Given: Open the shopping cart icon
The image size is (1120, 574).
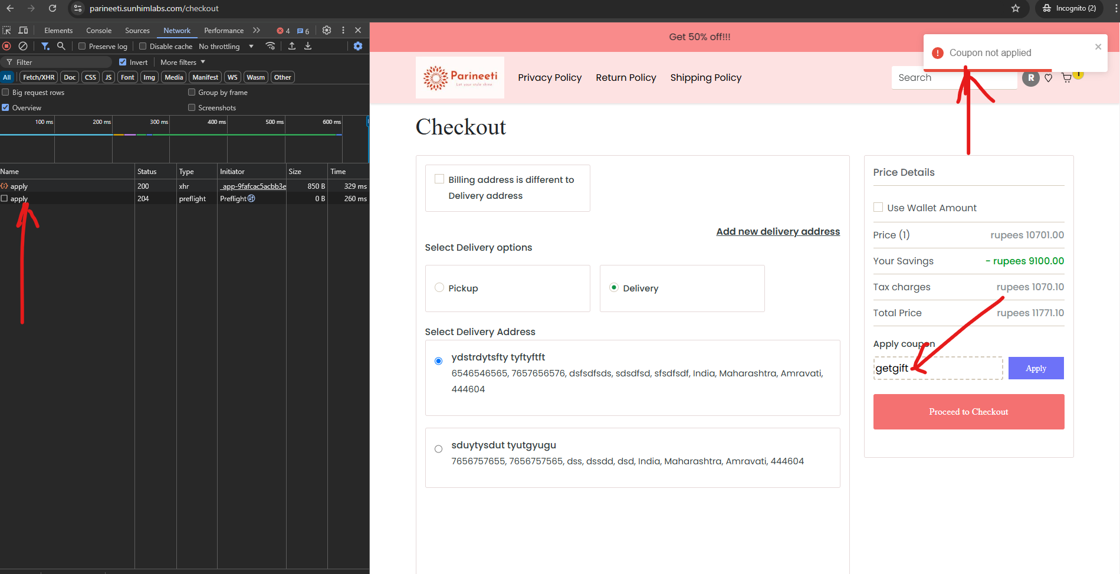Looking at the screenshot, I should point(1067,78).
